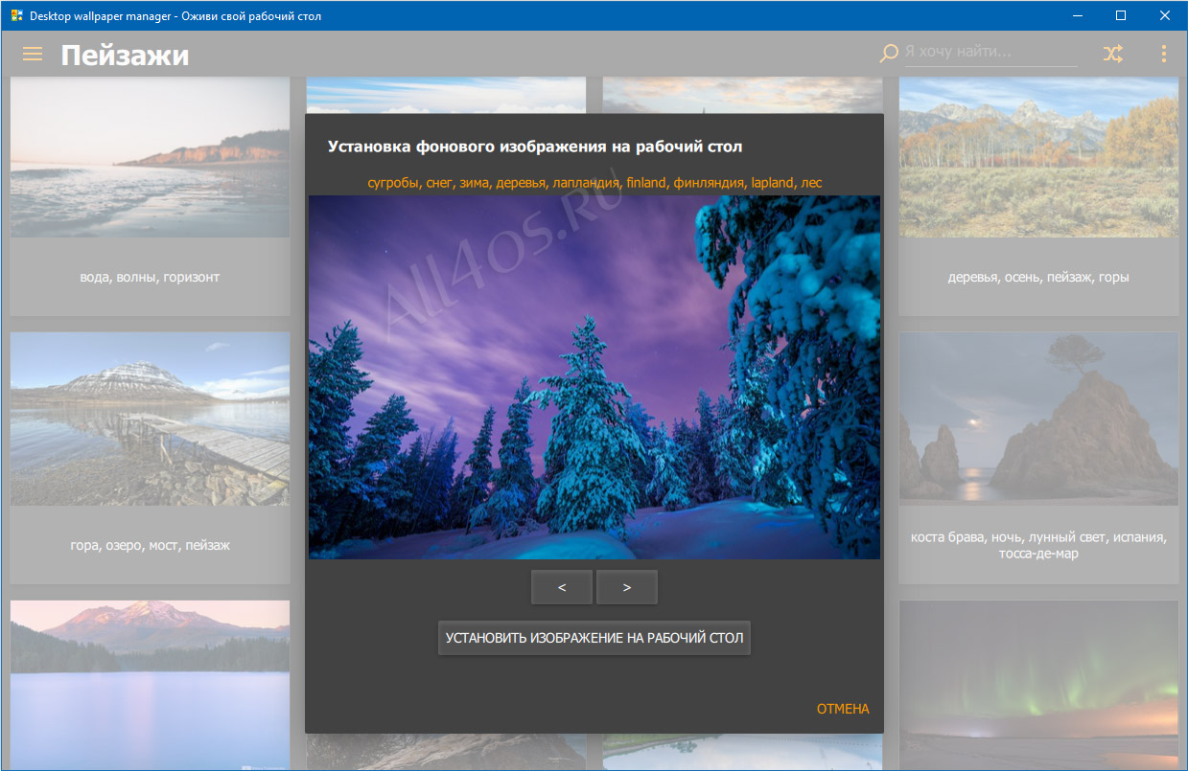Click the dialog title 'Установка фонового изображения'
The image size is (1188, 771).
pos(535,147)
